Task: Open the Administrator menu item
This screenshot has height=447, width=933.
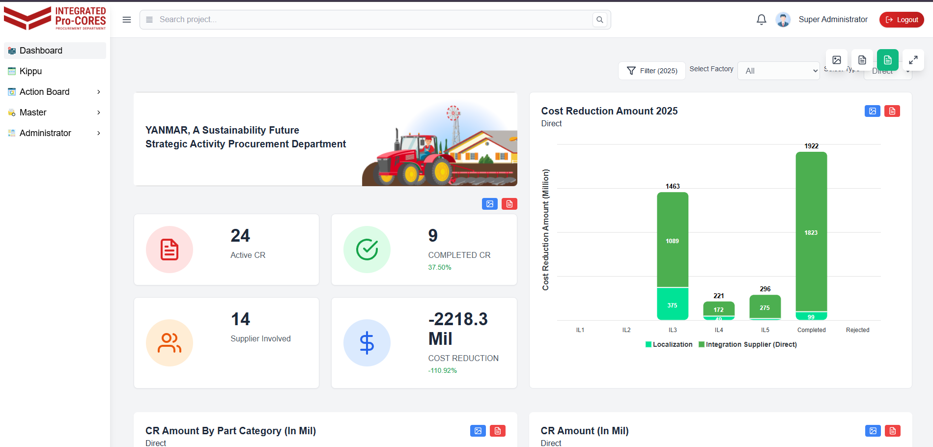Action: coord(55,133)
